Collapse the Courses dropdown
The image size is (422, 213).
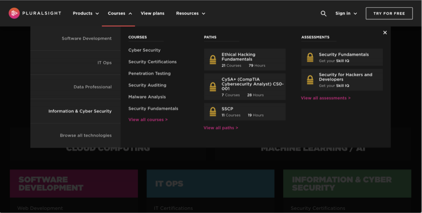120,13
